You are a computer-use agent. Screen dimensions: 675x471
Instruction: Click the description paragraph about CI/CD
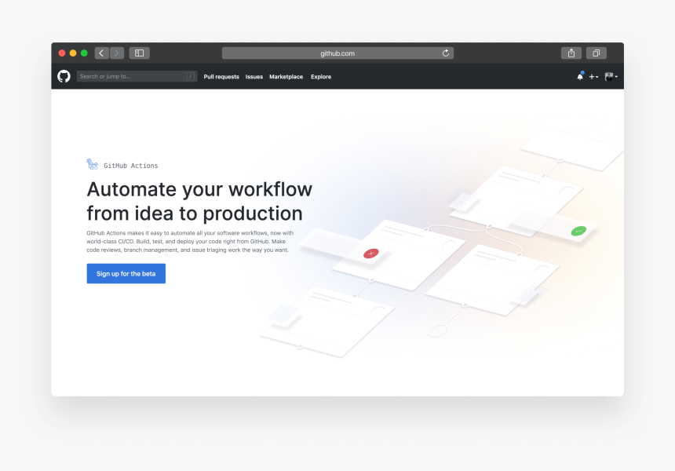(x=190, y=241)
